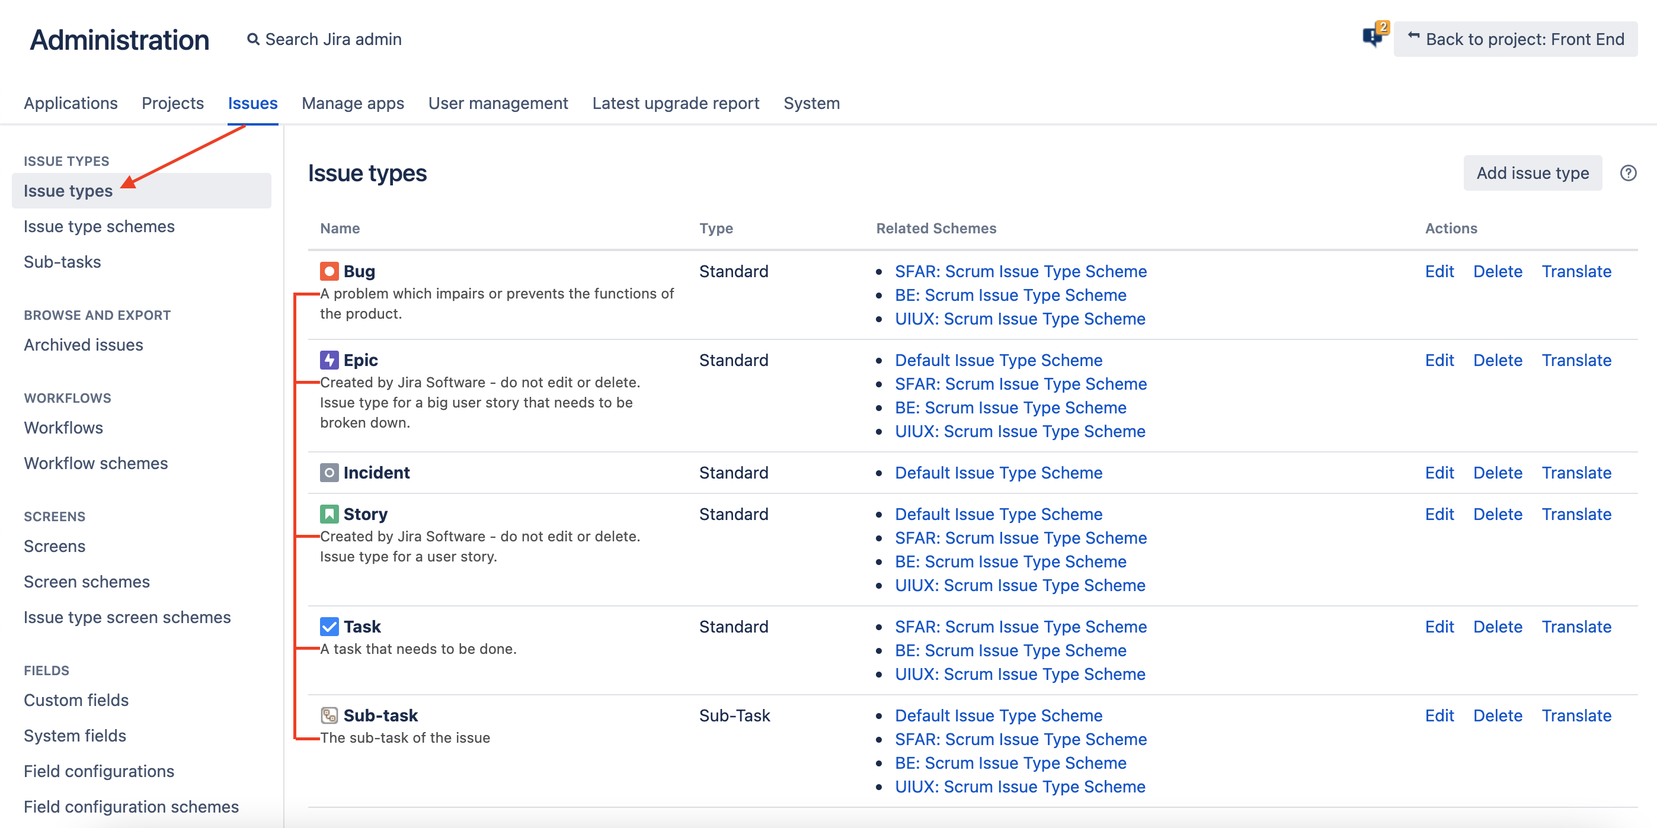Open the Manage apps tab
The width and height of the screenshot is (1657, 828).
pos(353,104)
